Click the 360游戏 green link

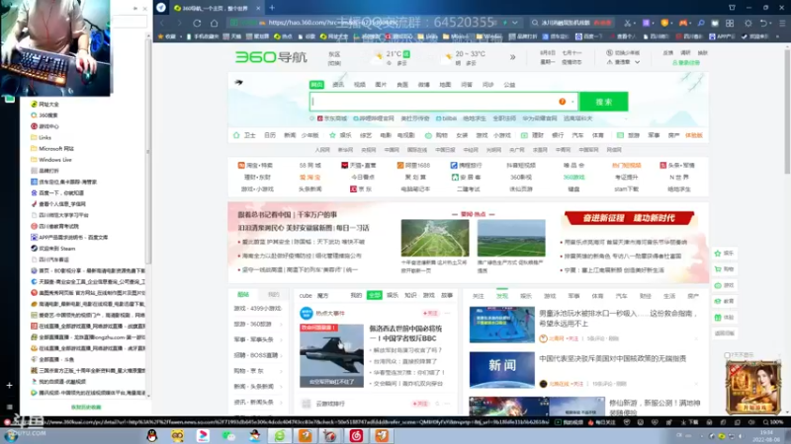(x=573, y=178)
